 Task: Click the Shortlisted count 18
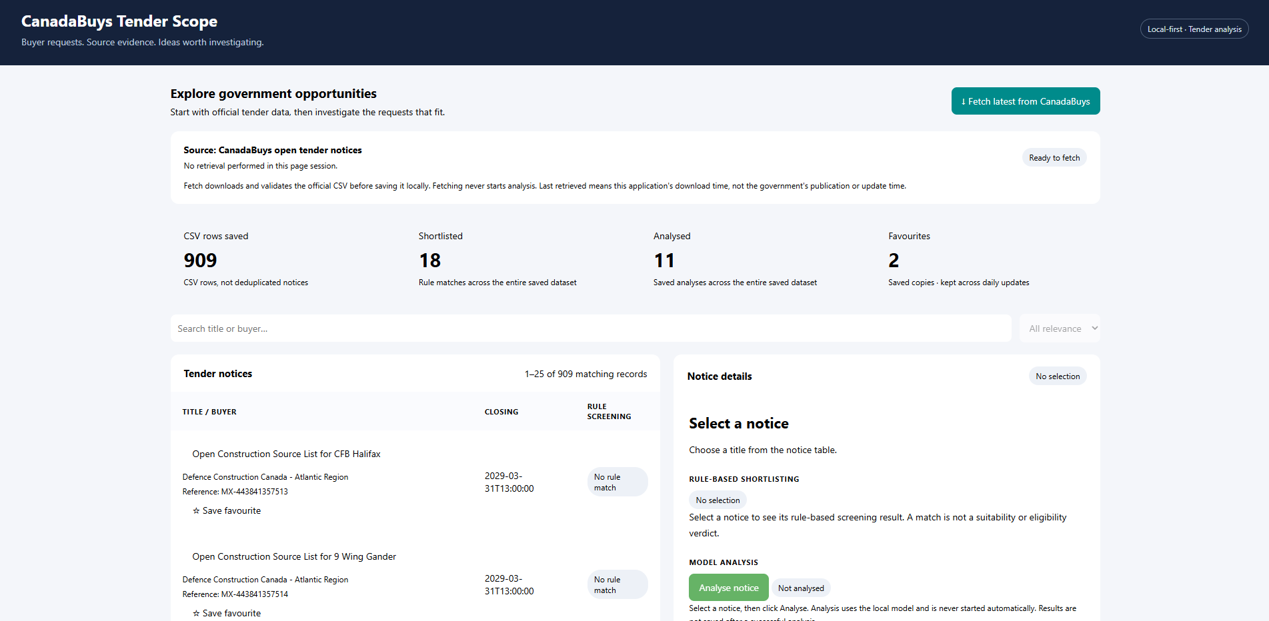[430, 261]
